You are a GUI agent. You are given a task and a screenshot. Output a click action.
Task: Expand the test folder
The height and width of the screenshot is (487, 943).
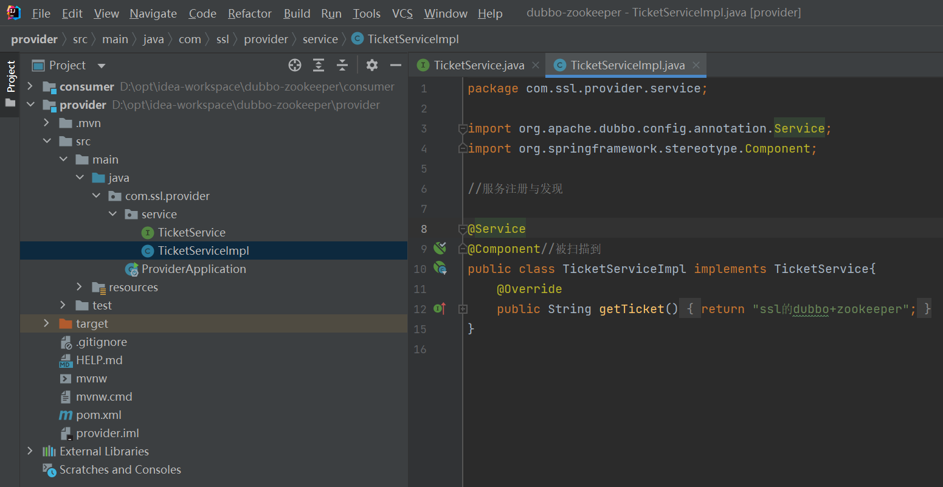coord(63,305)
